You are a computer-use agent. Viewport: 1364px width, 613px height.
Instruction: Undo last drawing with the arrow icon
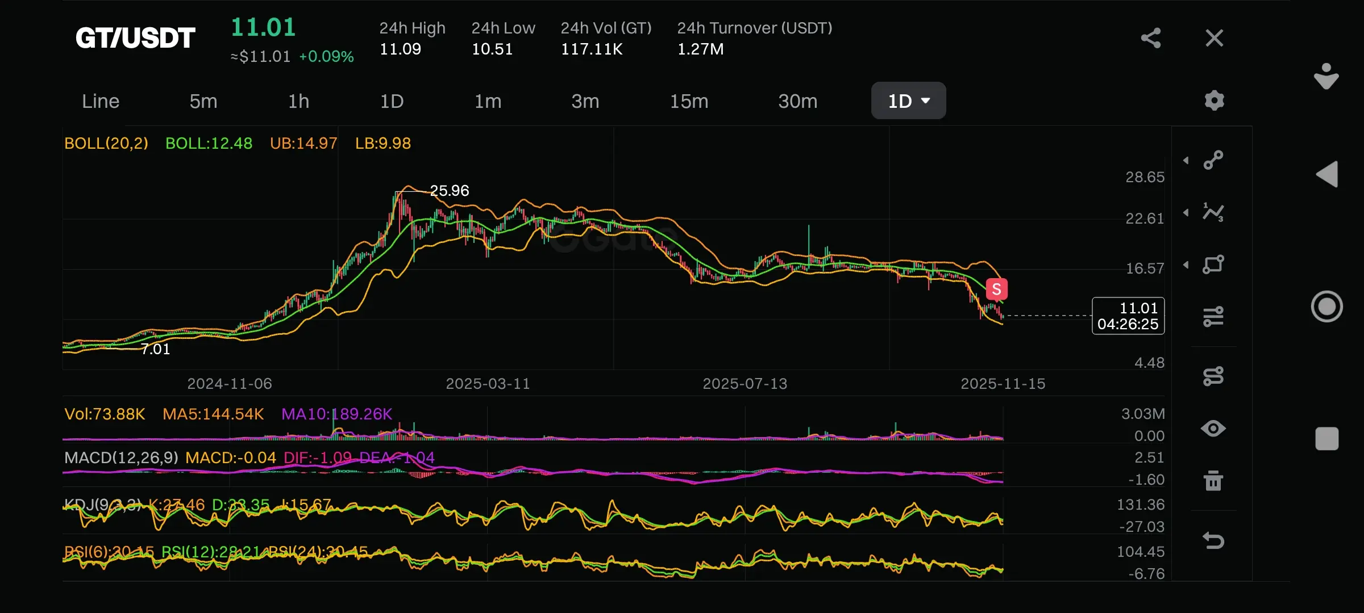coord(1213,540)
